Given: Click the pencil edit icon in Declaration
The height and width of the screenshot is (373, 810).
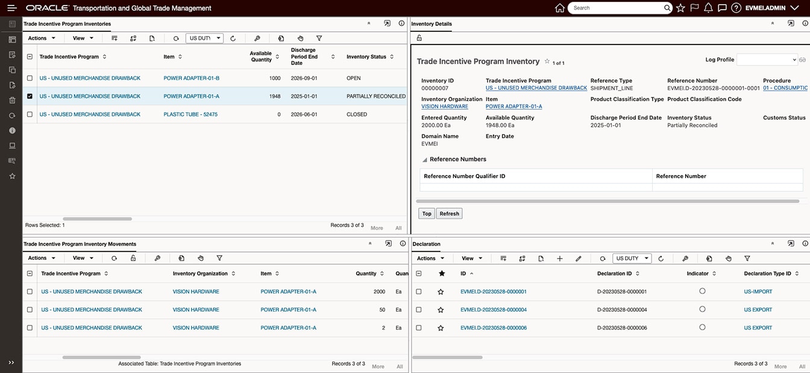Looking at the screenshot, I should [579, 258].
